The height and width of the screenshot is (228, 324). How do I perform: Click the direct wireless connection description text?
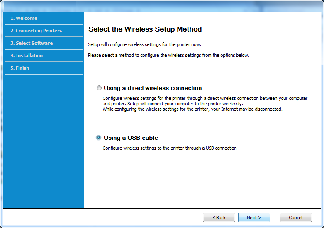pyautogui.click(x=205, y=101)
